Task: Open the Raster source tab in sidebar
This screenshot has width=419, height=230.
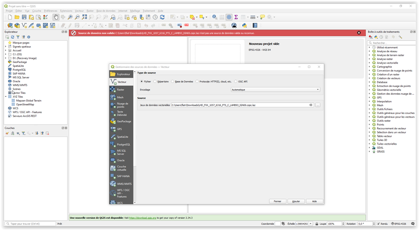Action: pos(120,89)
